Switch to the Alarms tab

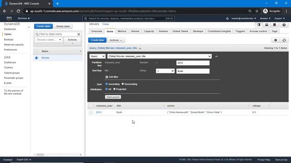[x=135, y=31]
